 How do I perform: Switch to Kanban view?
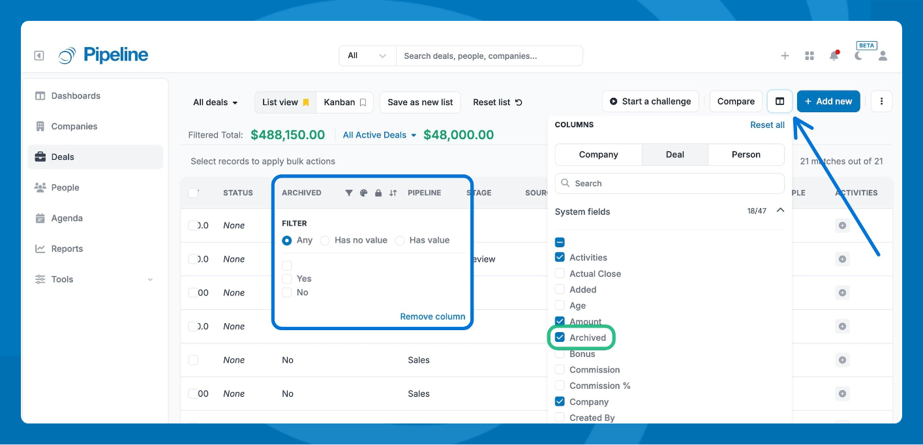(344, 102)
